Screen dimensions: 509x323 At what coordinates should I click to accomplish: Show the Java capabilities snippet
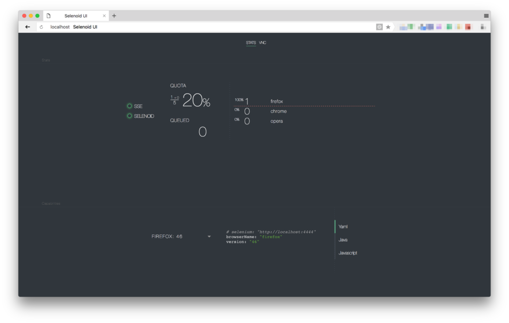point(343,240)
